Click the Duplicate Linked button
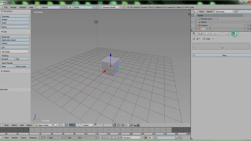251x141 pixels. 15,40
